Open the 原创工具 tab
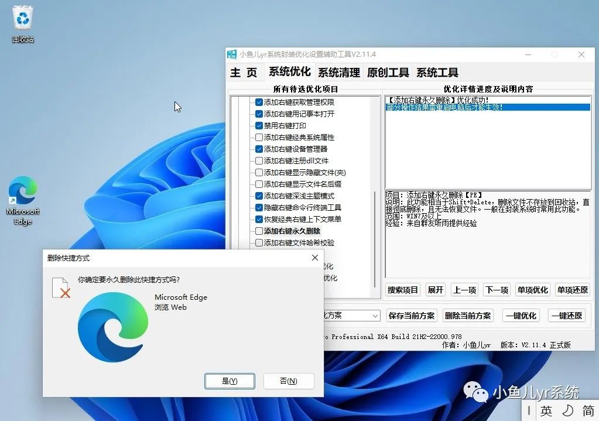 (388, 72)
